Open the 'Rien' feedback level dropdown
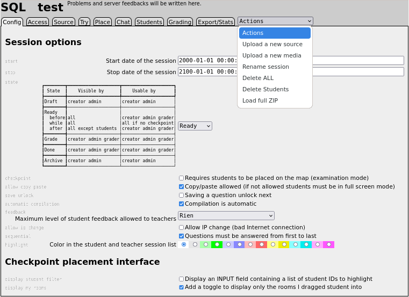 [x=226, y=215]
